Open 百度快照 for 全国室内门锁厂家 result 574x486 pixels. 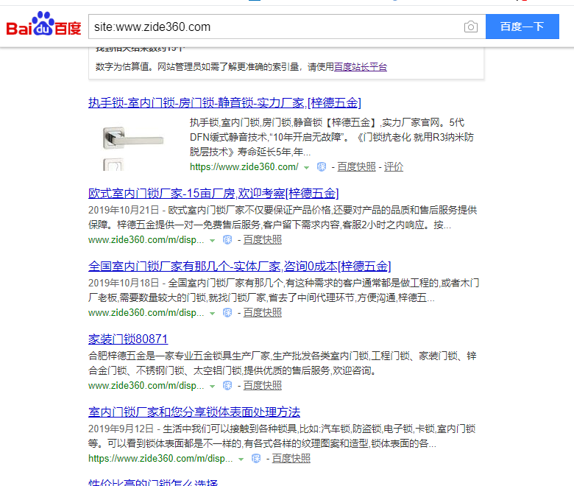(x=263, y=313)
